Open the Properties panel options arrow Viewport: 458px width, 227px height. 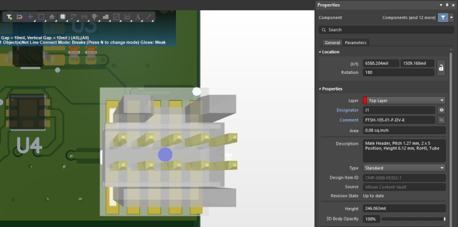coord(441,5)
